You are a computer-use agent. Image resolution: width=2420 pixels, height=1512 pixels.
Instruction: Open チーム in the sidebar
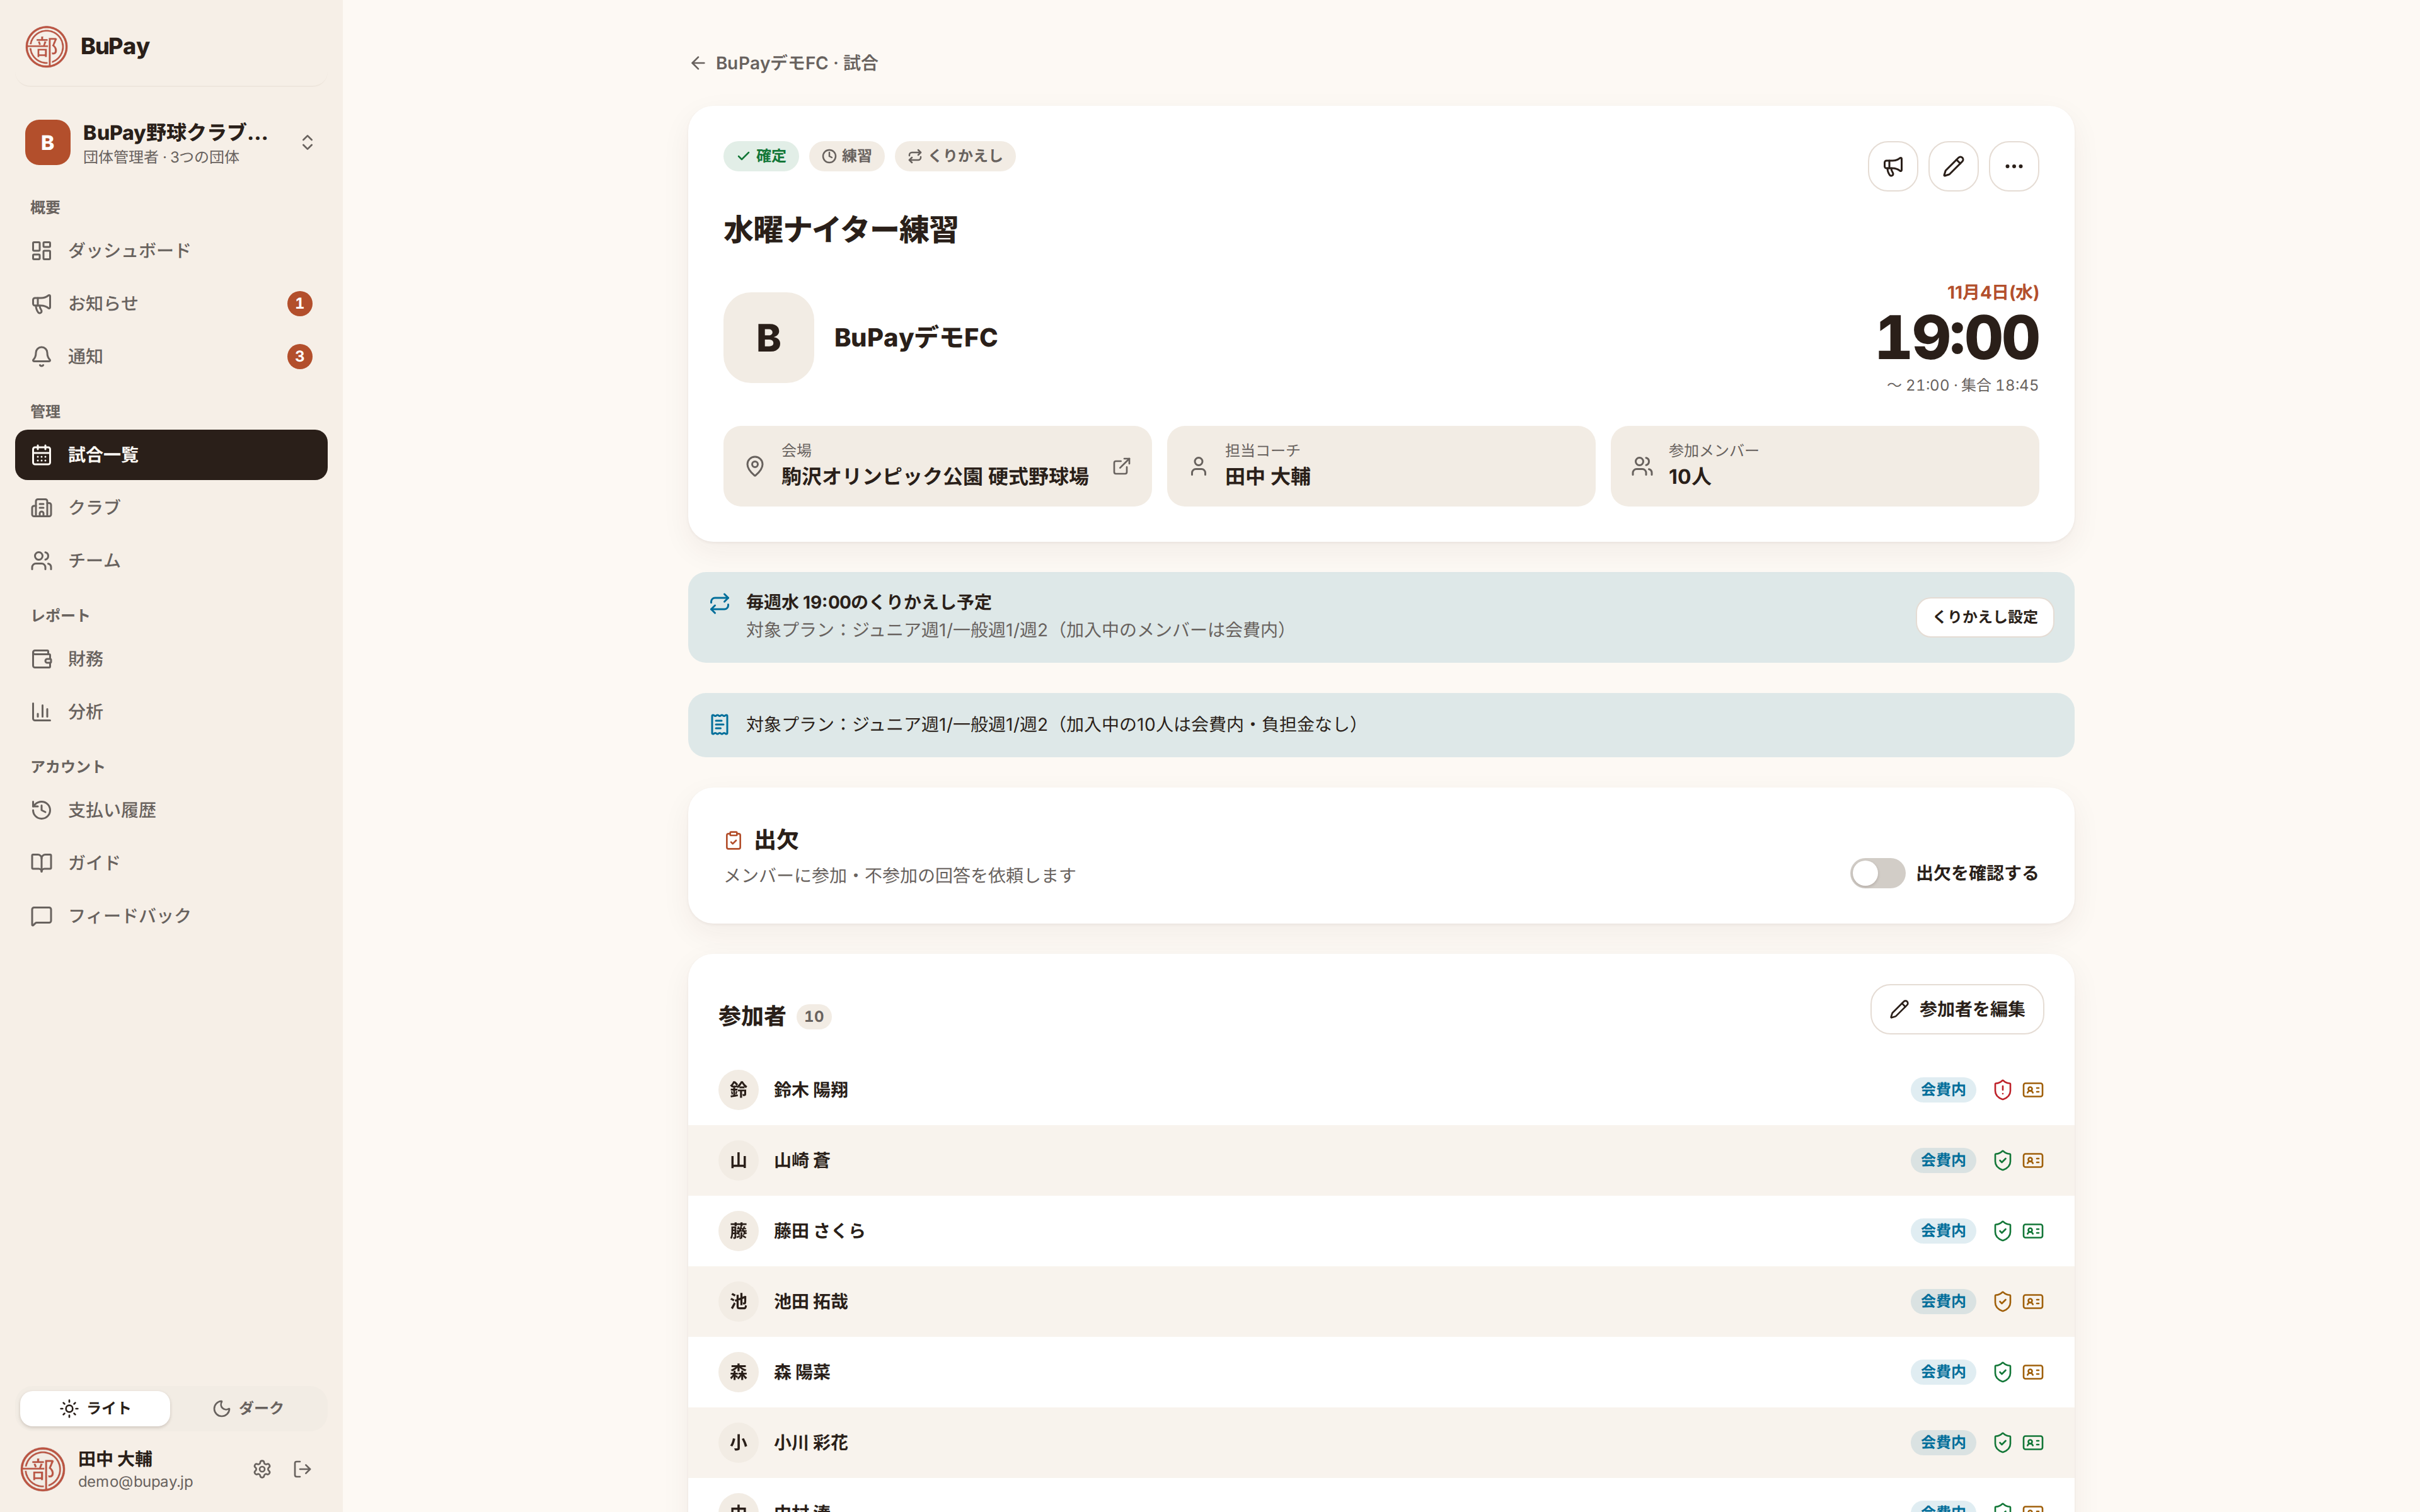(171, 560)
